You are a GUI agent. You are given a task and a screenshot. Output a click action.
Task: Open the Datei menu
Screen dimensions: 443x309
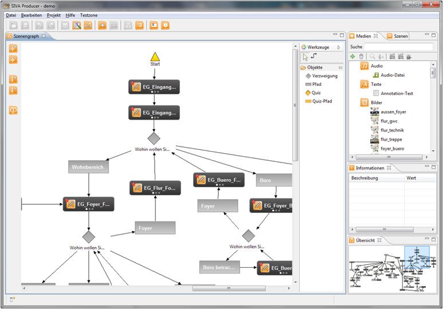(11, 15)
